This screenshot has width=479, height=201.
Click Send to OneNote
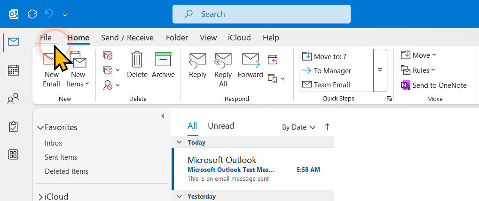[433, 85]
